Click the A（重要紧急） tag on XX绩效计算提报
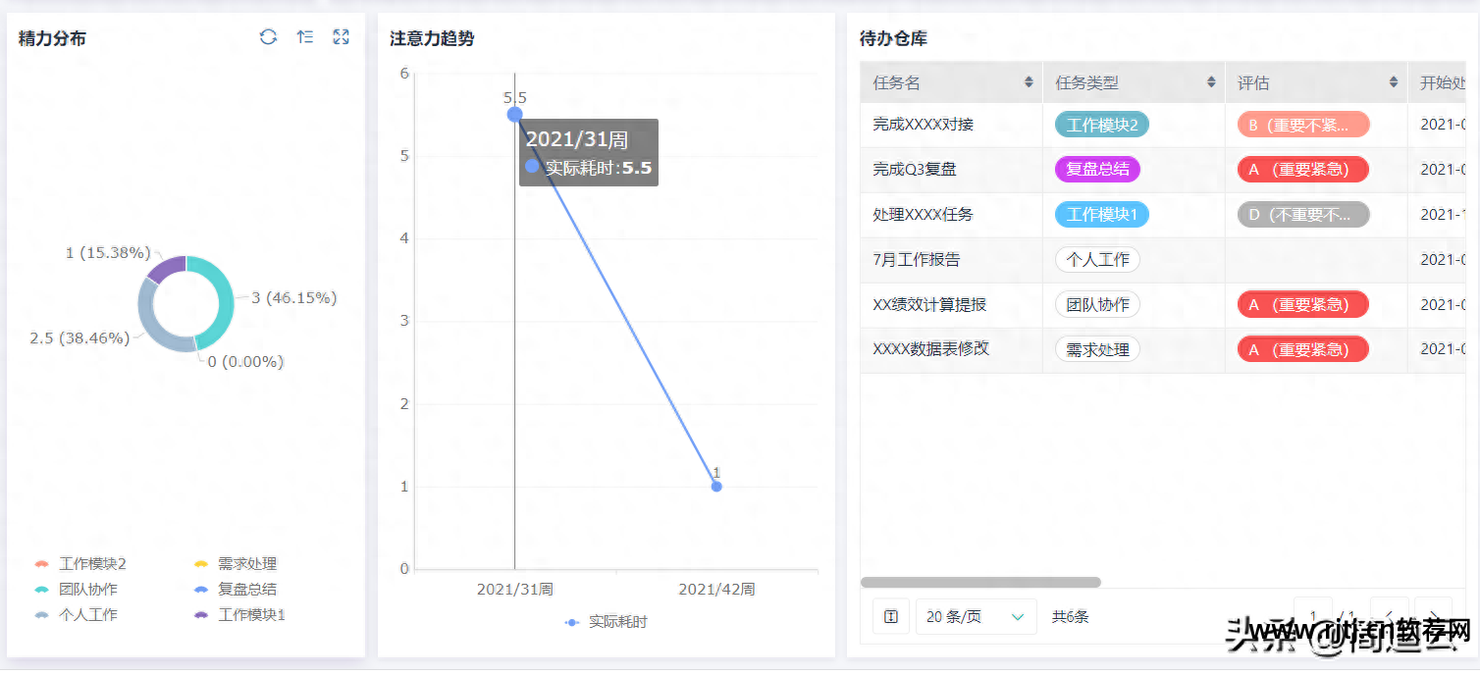 click(1302, 304)
